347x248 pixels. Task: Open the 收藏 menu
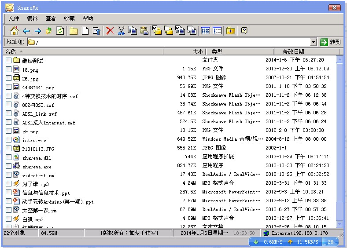(x=69, y=18)
